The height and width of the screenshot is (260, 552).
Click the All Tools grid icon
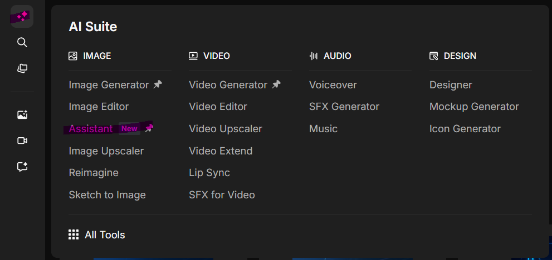[74, 234]
